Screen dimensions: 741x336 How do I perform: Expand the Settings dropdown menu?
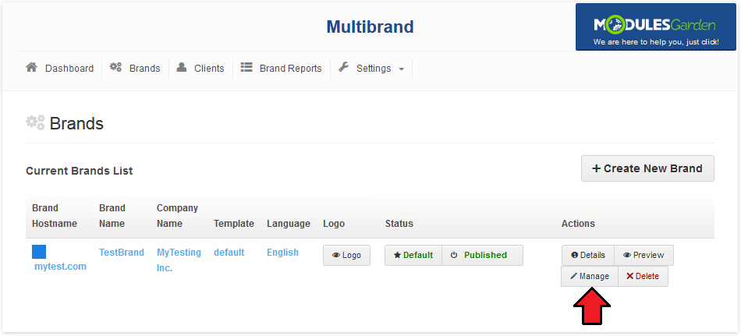(x=371, y=69)
